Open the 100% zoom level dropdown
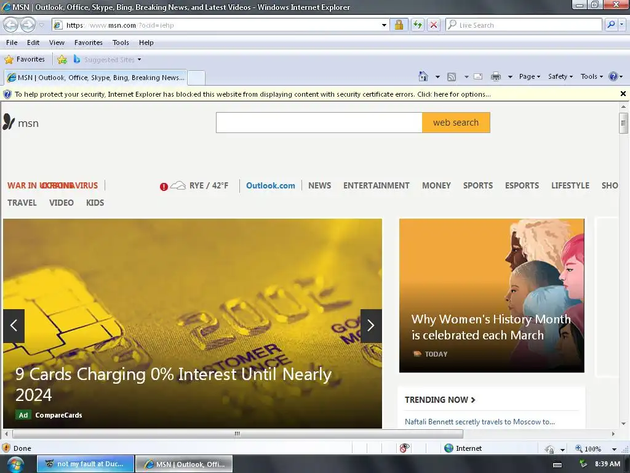Image resolution: width=630 pixels, height=473 pixels. click(614, 449)
